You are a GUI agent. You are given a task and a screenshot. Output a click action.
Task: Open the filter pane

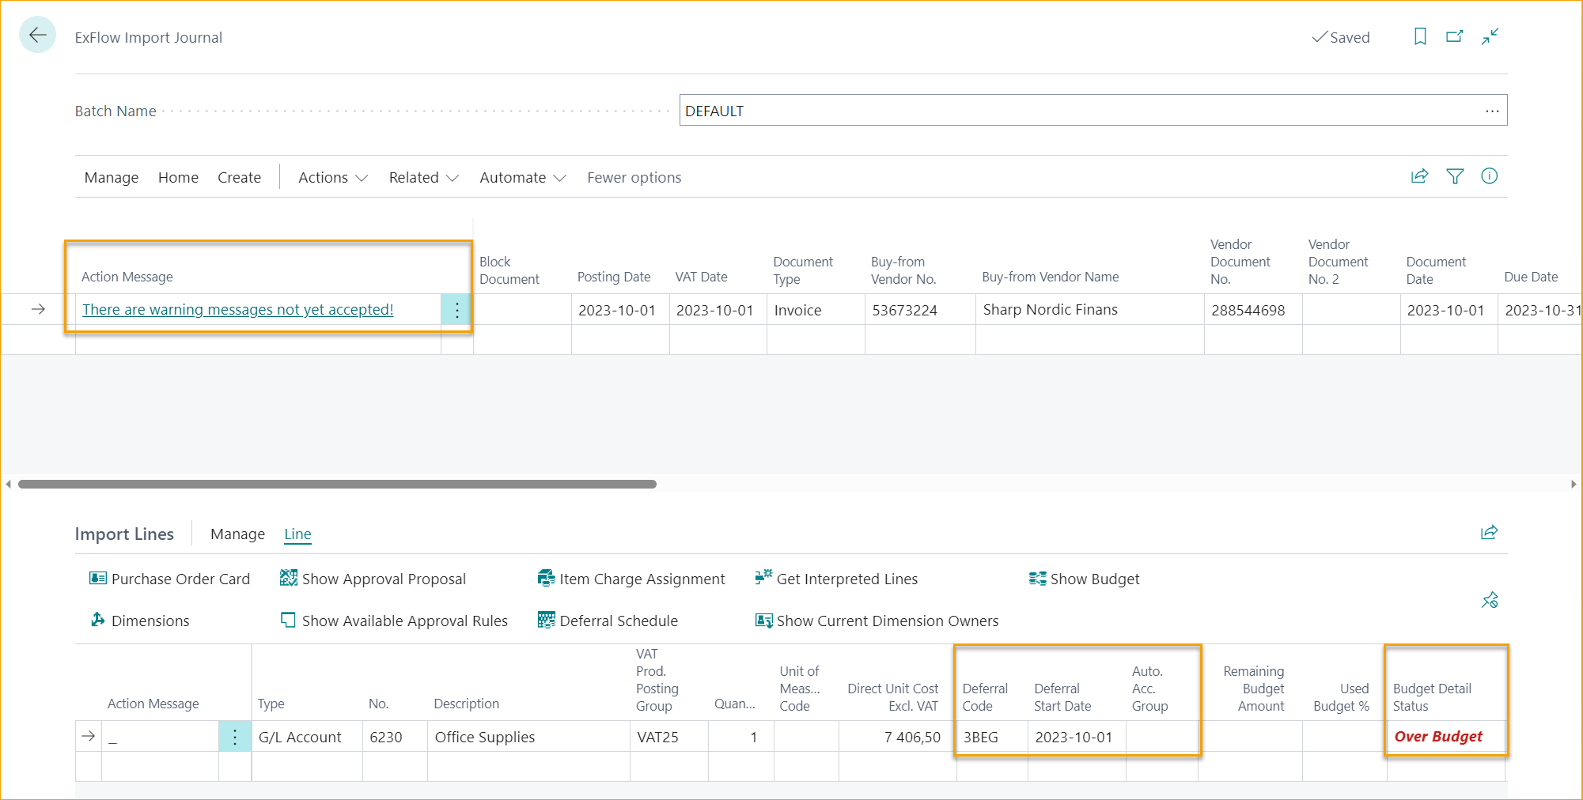pyautogui.click(x=1455, y=176)
